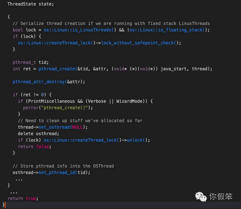Click the perror("pthread_create()") line
The image size is (241, 209).
58,108
